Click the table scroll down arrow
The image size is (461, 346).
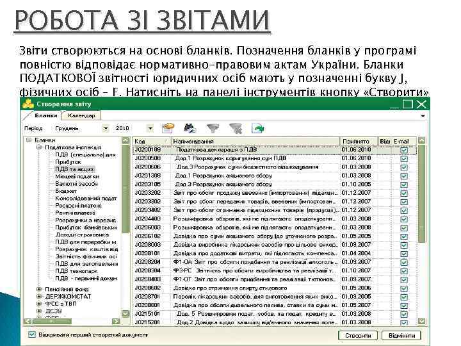(x=421, y=321)
